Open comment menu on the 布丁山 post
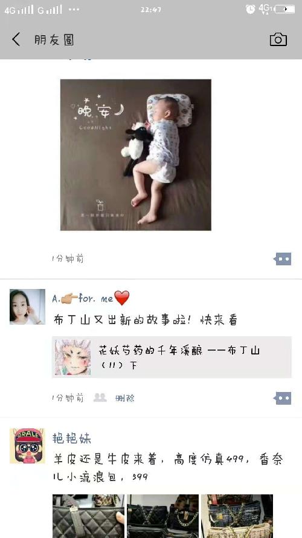Screen dimensions: 302x538 pyautogui.click(x=283, y=398)
